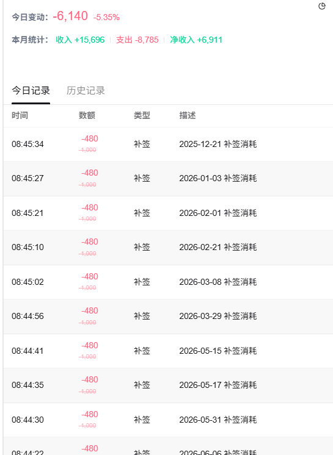333x455 pixels.
Task: Click the 数额 column header
Action: click(x=87, y=115)
